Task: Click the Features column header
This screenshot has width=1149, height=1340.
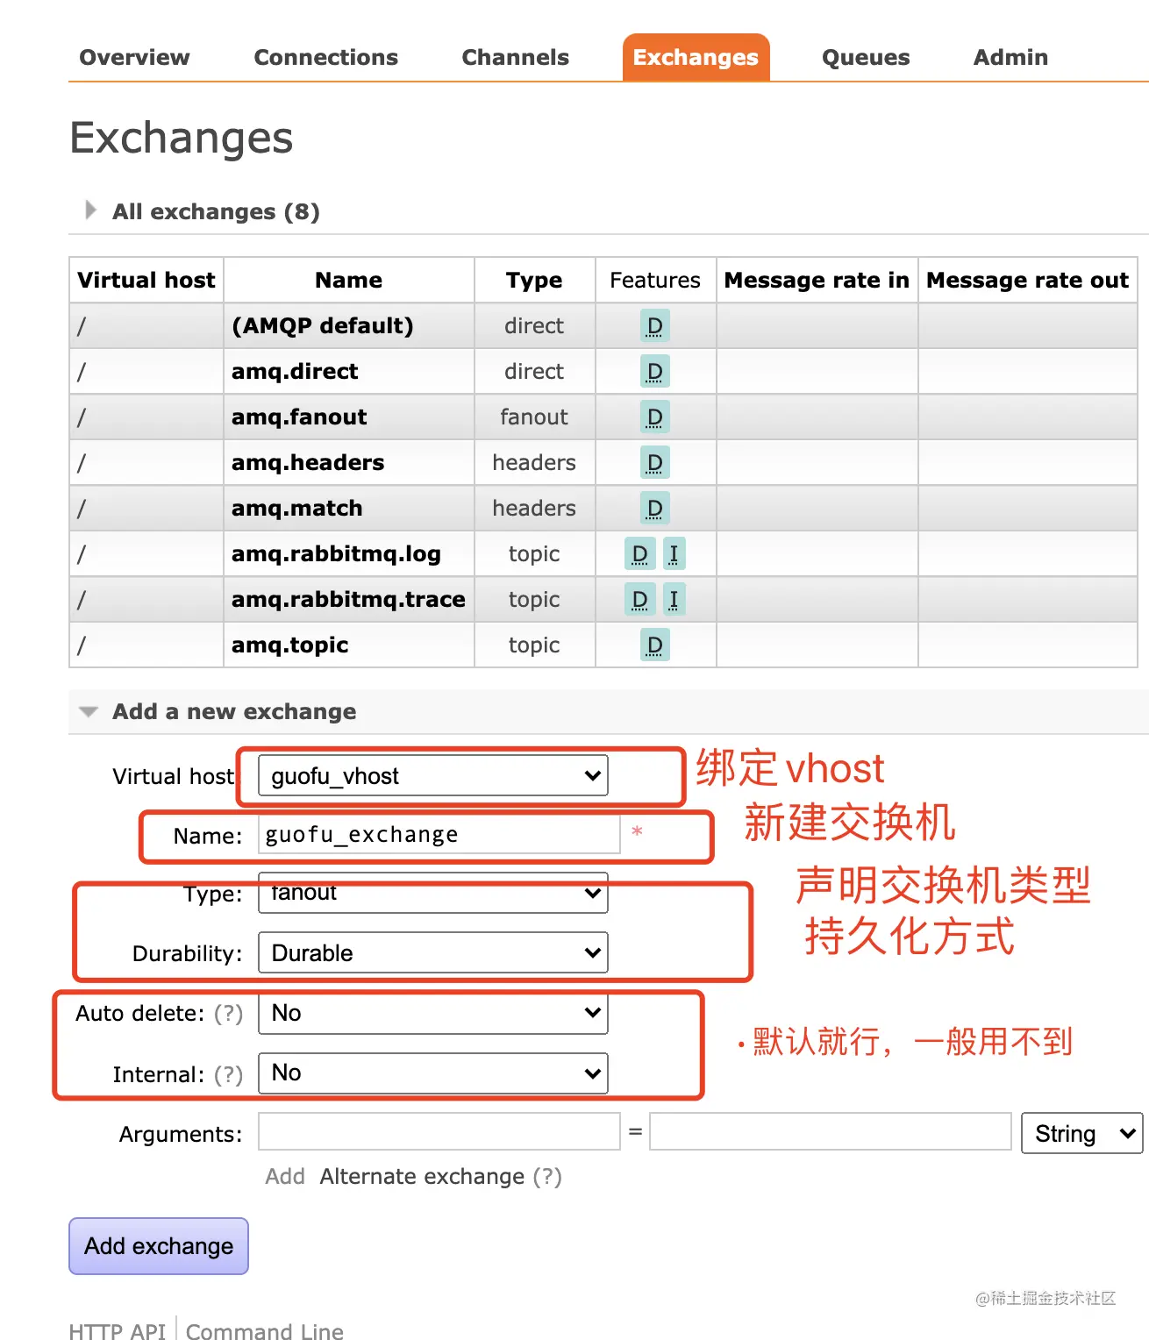Action: coord(655,280)
